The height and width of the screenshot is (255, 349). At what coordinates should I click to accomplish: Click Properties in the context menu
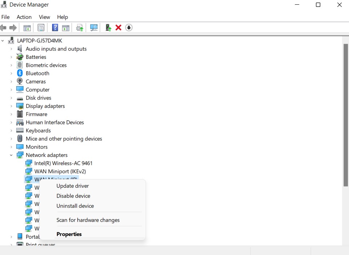[x=69, y=234]
